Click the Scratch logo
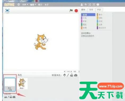Image resolution: width=125 pixels, height=101 pixels. [9, 5]
